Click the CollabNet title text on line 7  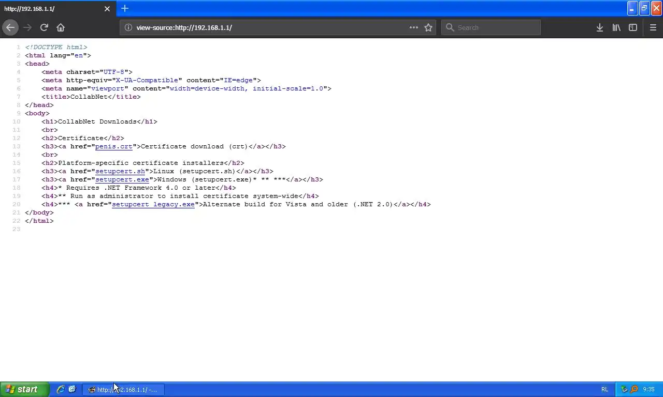tap(89, 97)
